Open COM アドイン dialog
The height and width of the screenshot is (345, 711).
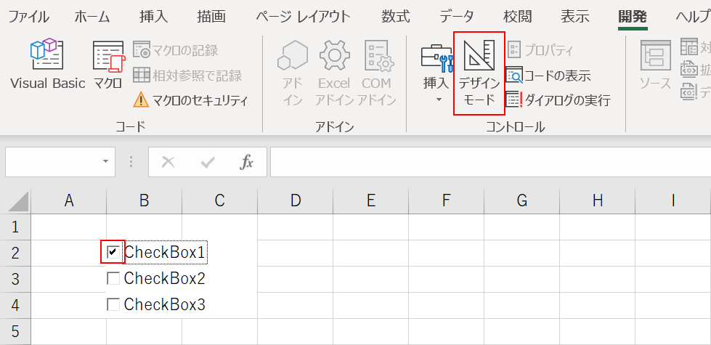377,73
